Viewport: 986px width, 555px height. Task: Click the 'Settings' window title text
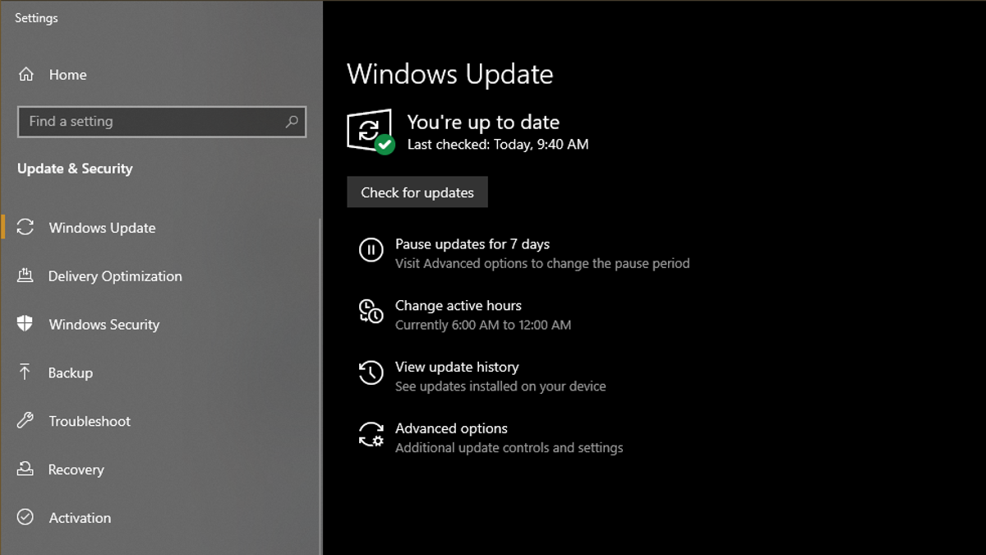(x=36, y=18)
